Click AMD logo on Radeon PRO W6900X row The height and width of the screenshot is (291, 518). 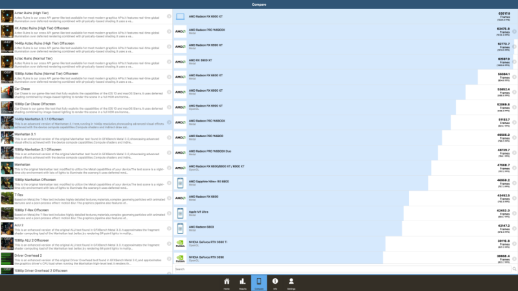[x=180, y=32]
